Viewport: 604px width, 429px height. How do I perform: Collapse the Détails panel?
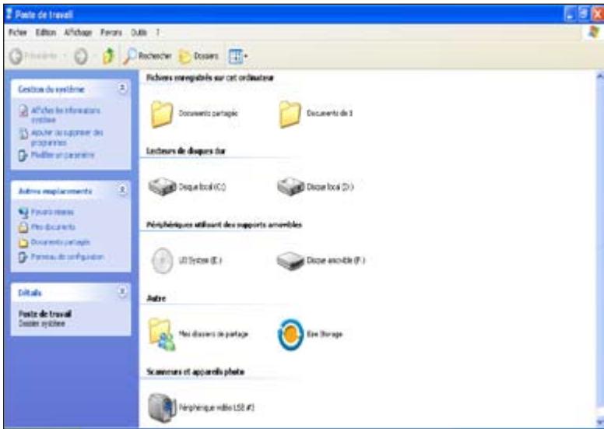coord(122,292)
